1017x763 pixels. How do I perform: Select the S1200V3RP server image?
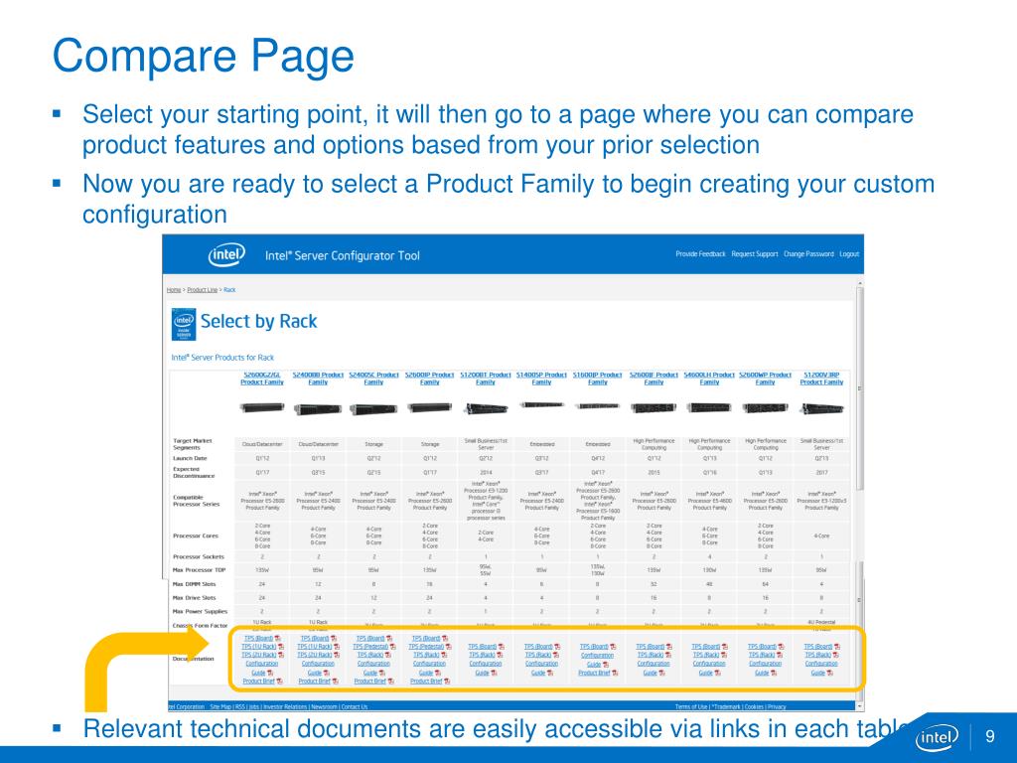click(x=821, y=408)
